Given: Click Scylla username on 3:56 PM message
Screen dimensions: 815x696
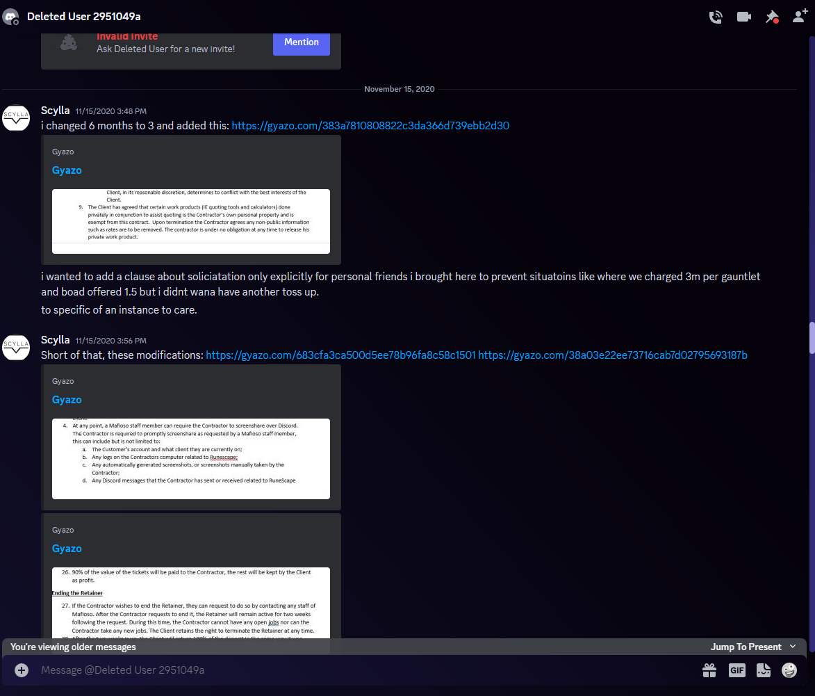Looking at the screenshot, I should pyautogui.click(x=55, y=340).
